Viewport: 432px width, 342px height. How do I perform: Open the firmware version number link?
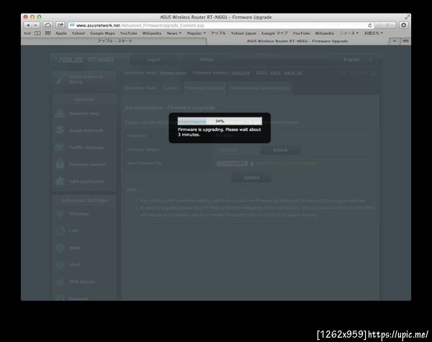pyautogui.click(x=240, y=73)
